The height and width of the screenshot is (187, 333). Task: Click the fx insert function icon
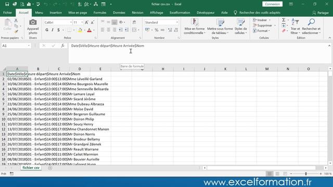[x=62, y=46]
